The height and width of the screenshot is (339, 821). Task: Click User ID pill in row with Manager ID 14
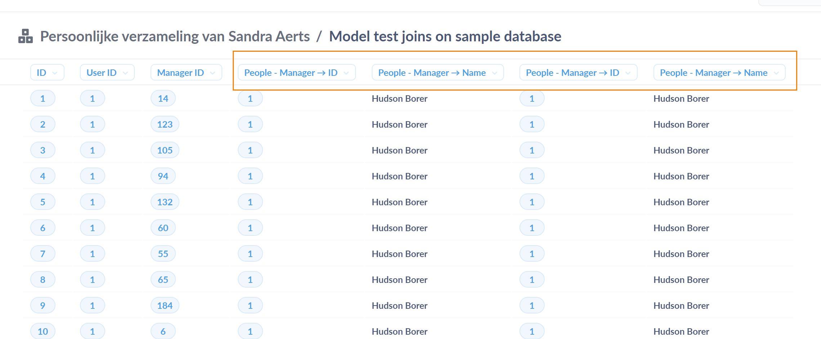click(93, 99)
